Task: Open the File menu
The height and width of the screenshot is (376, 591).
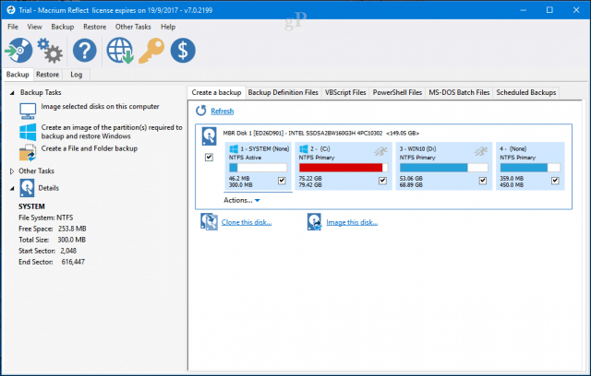Action: click(13, 27)
